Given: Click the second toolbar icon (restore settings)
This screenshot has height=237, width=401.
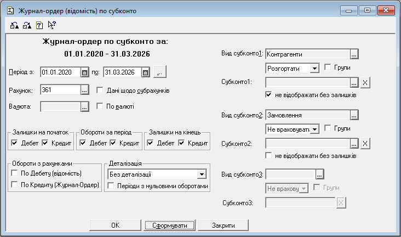Looking at the screenshot, I should pyautogui.click(x=27, y=25).
